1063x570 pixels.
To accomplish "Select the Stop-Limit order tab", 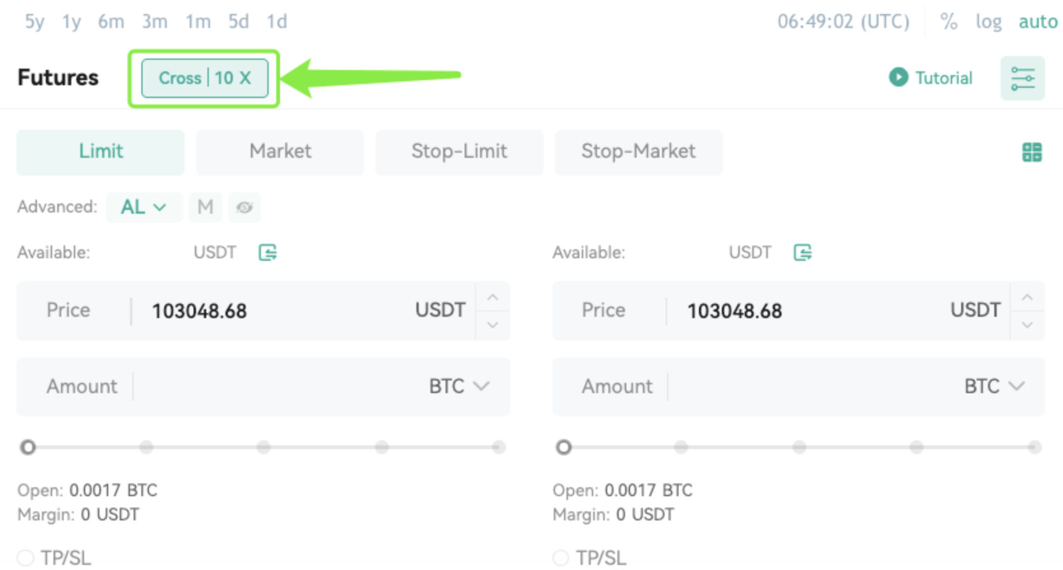I will [459, 152].
